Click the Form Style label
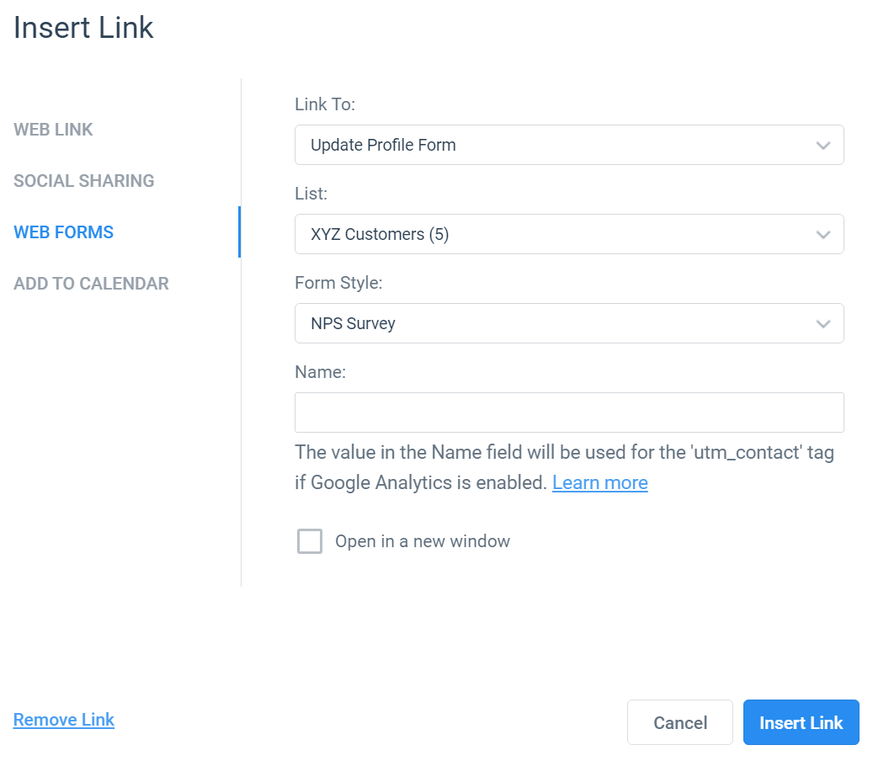 338,283
